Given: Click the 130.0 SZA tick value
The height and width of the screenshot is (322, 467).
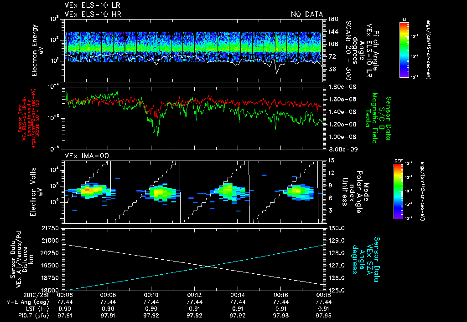Looking at the screenshot, I should click(x=337, y=228).
